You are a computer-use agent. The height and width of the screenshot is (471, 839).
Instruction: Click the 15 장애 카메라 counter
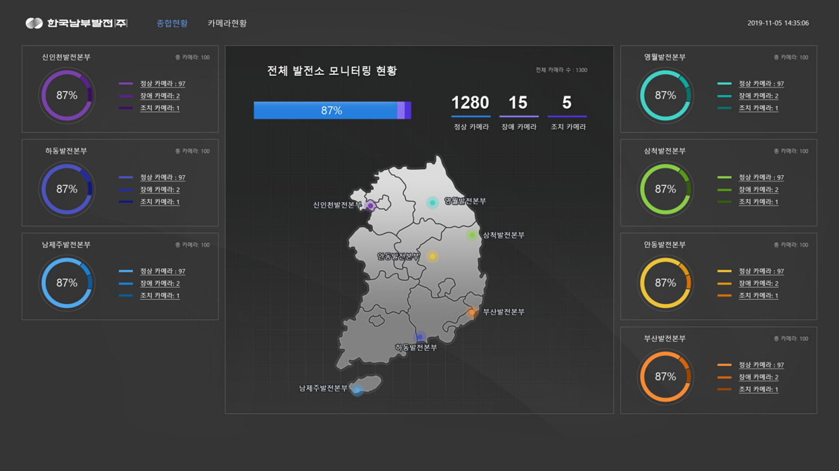pos(518,103)
